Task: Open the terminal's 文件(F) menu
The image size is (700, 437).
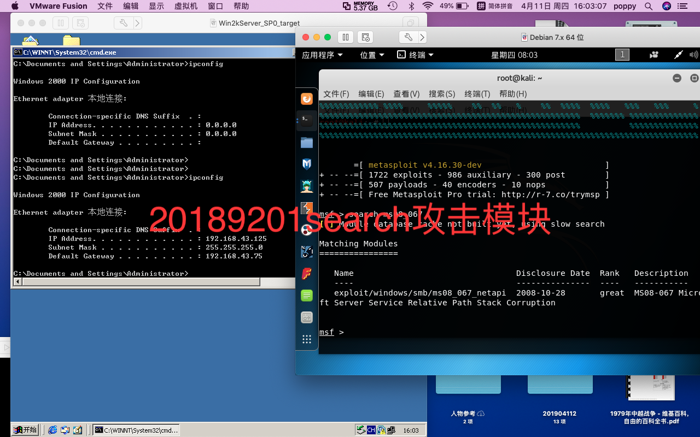Action: [x=336, y=94]
